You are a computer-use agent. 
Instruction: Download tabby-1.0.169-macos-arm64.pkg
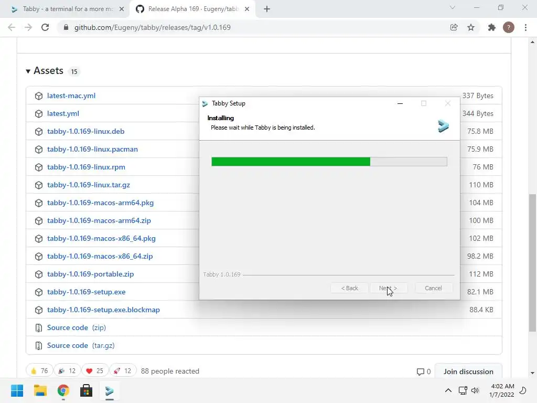tap(100, 203)
